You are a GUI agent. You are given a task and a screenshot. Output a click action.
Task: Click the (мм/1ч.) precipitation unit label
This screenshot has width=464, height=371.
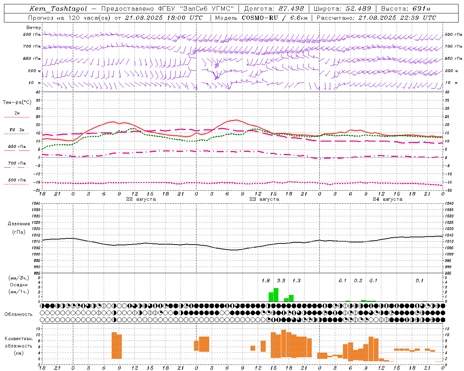click(18, 291)
